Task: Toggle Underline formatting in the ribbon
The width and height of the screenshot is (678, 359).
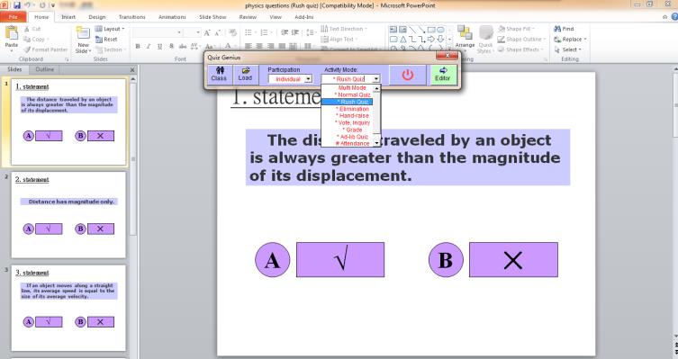Action: coord(159,46)
